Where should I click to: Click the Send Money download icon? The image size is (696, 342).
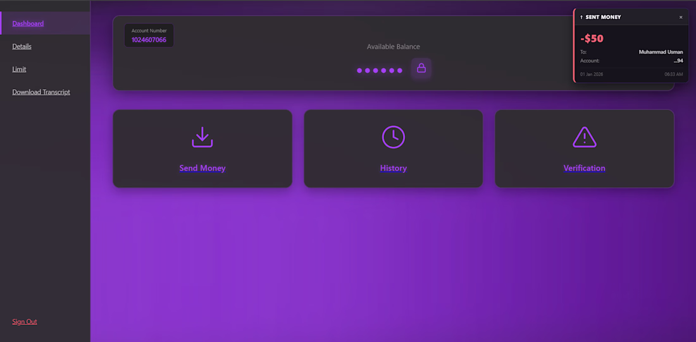(202, 137)
